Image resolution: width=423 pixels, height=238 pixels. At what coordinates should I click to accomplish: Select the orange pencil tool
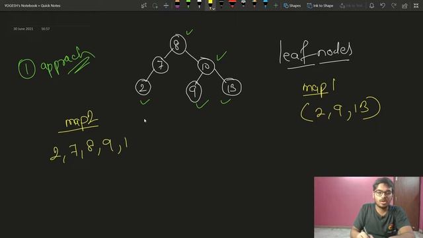tap(254, 5)
